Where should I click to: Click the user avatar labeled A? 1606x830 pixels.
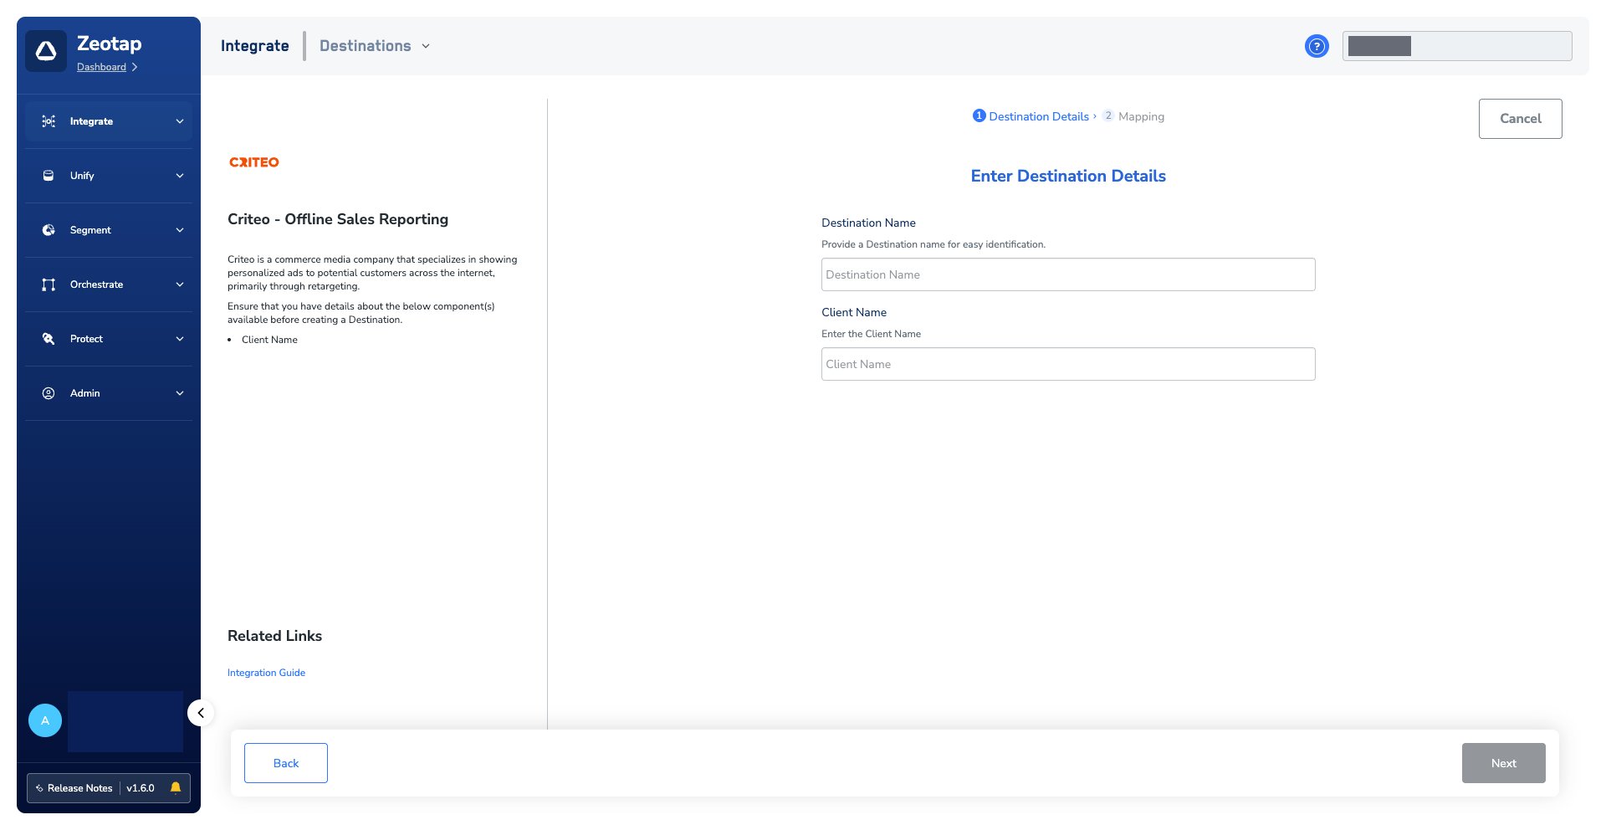tap(45, 720)
